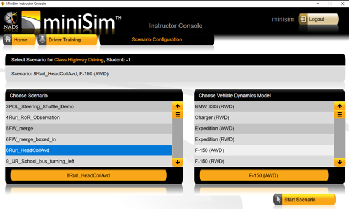
Task: Click the miniSim road logo
Action: pos(31,20)
